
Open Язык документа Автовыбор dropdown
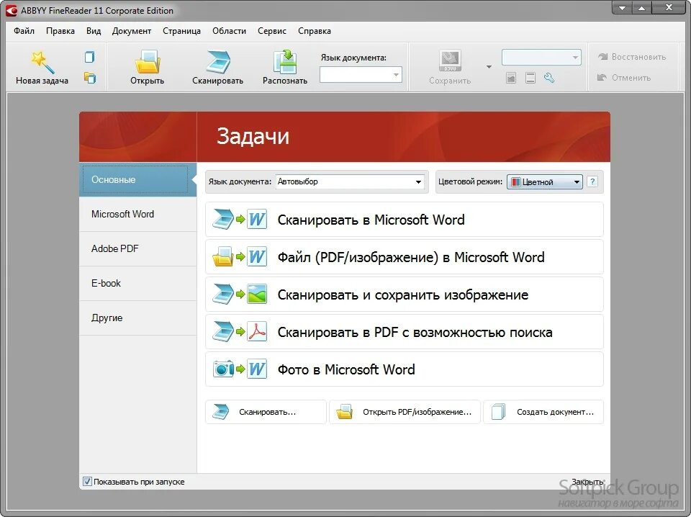[x=351, y=181]
